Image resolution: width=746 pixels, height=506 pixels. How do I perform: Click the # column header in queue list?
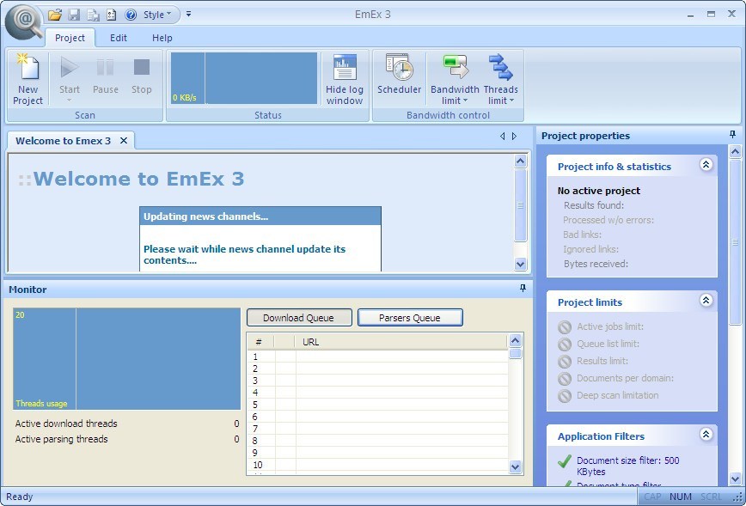[260, 342]
